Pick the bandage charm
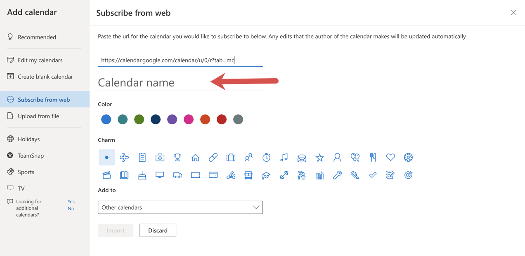This screenshot has width=525, height=256. tap(213, 157)
